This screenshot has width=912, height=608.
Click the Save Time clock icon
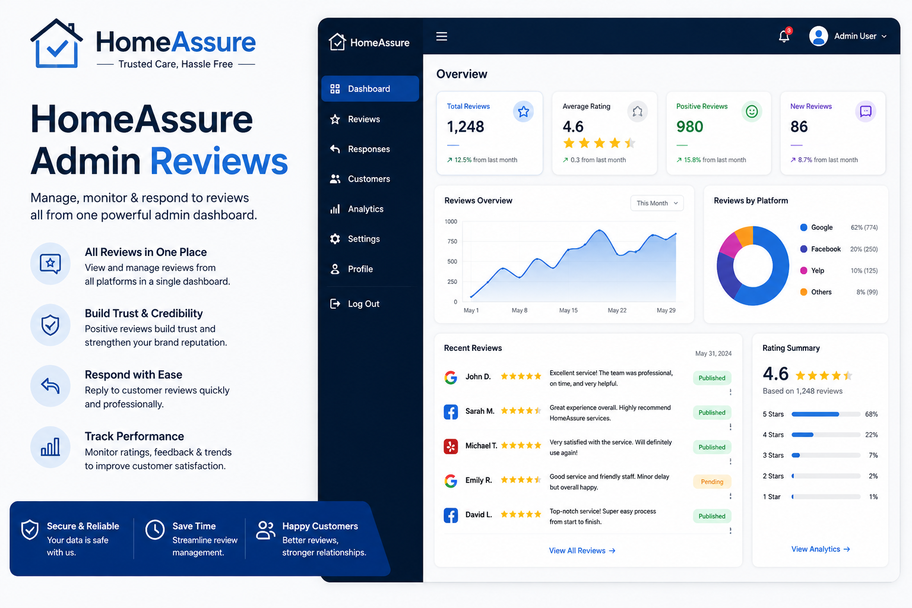tap(155, 530)
